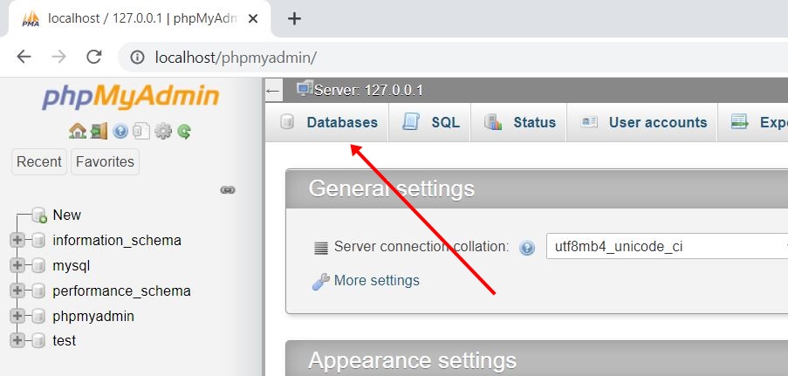Click the New database icon in tree

coord(39,215)
